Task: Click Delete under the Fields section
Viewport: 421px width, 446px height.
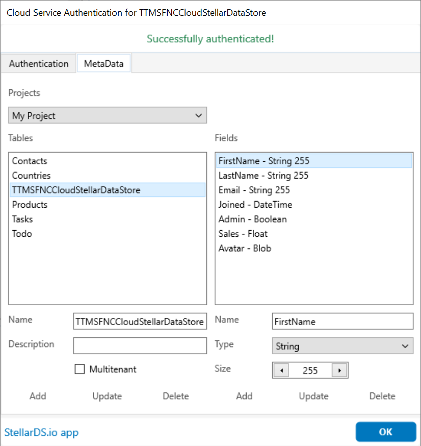Action: pyautogui.click(x=382, y=396)
